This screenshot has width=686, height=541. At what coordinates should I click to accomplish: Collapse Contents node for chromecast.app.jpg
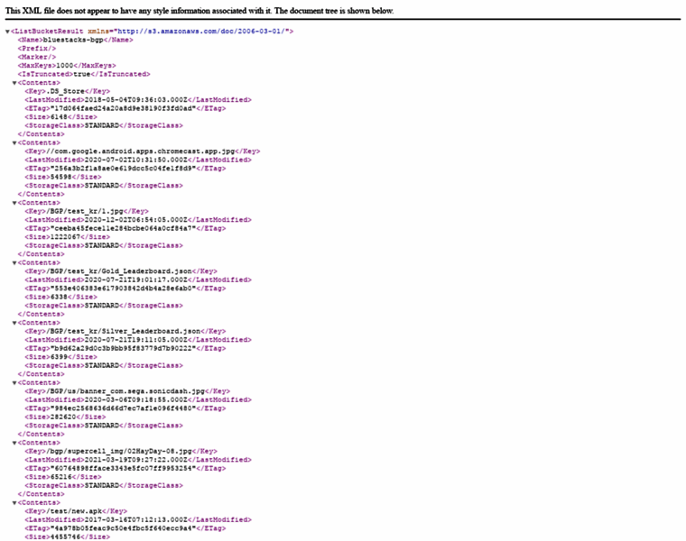[x=14, y=142]
